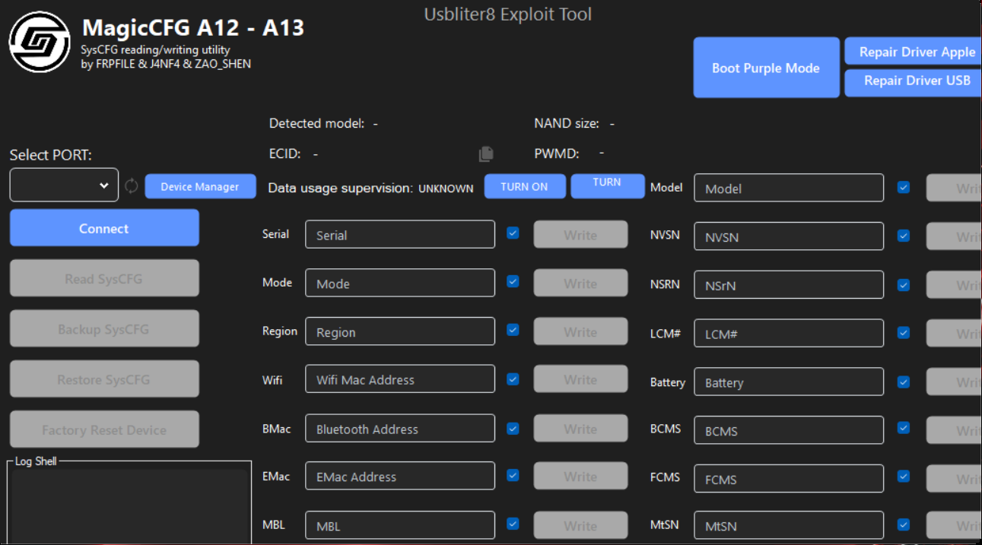Screen dimensions: 982x545
Task: Focus the LCM# input field
Action: click(x=789, y=333)
